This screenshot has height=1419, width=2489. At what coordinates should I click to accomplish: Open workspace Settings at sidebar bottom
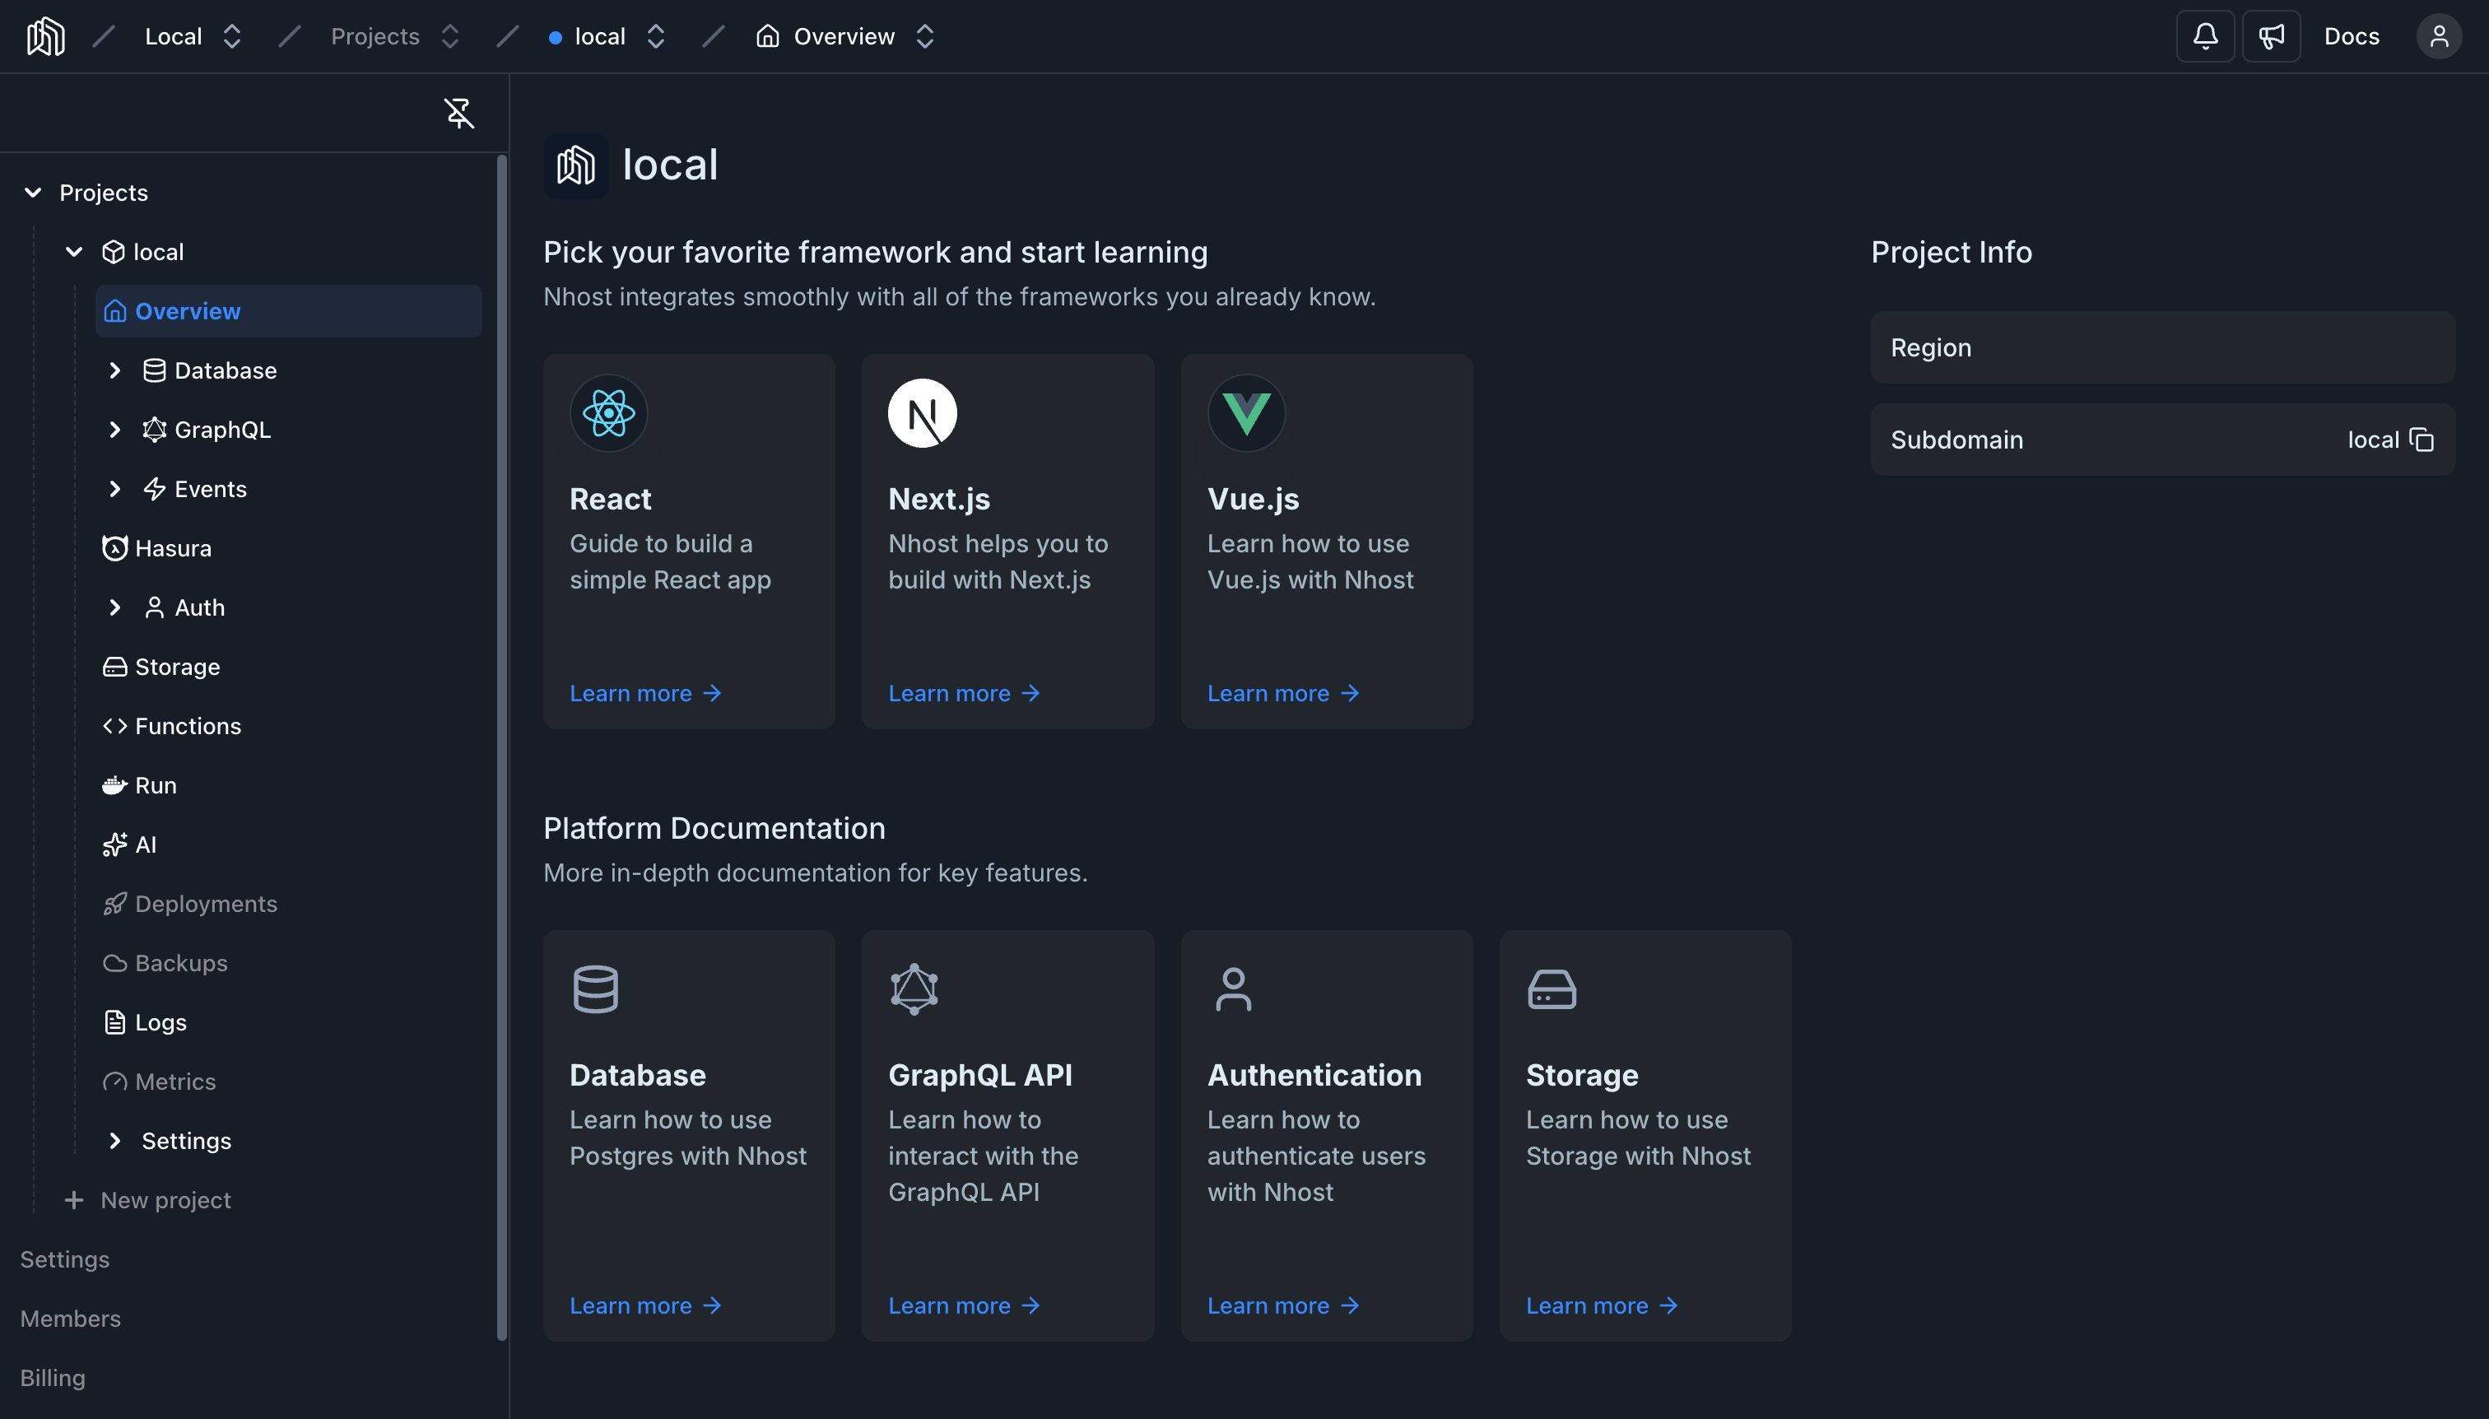click(x=65, y=1260)
